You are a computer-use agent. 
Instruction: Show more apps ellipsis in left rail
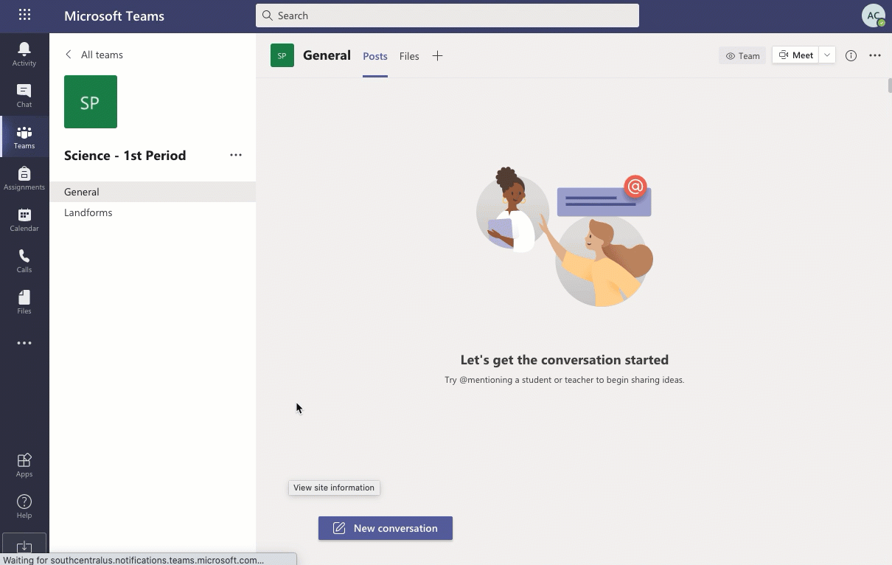(x=24, y=343)
